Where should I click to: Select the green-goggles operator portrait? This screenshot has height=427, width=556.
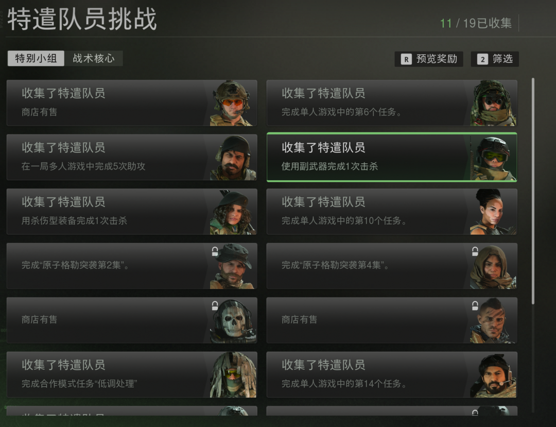[x=493, y=158]
